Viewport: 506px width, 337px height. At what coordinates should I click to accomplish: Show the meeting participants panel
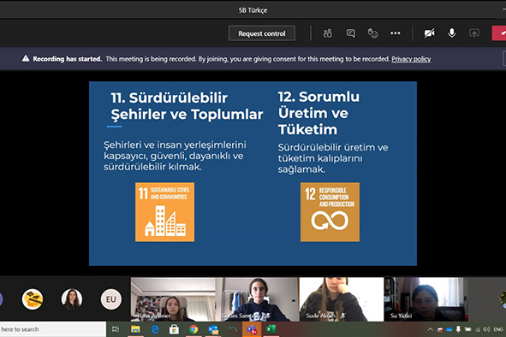click(x=328, y=33)
